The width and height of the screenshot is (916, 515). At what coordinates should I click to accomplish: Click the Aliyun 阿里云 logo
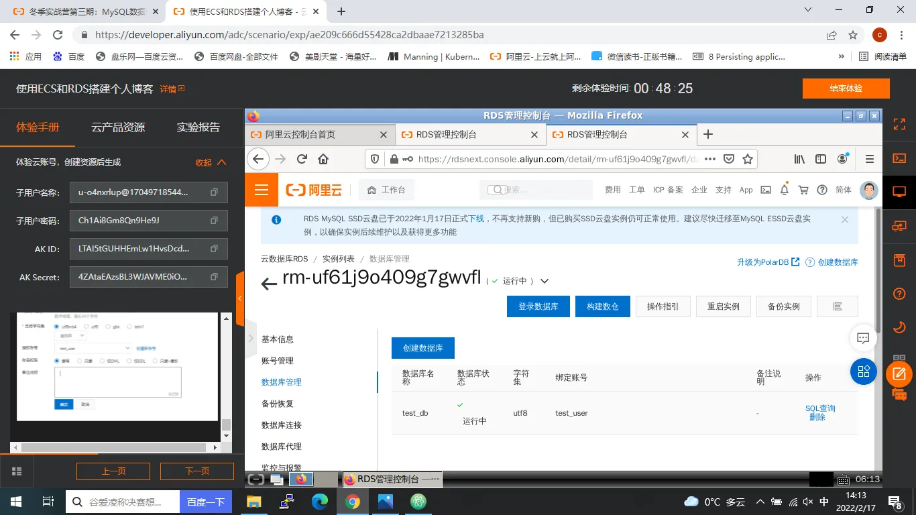(x=314, y=190)
